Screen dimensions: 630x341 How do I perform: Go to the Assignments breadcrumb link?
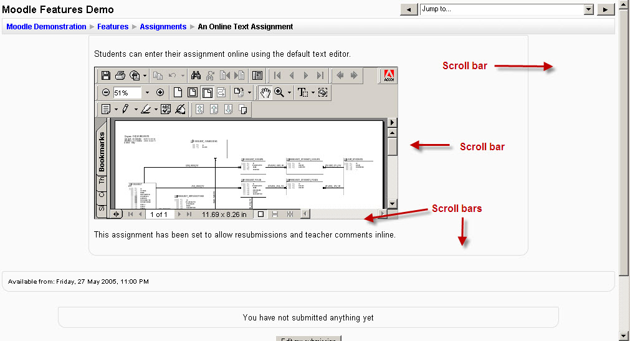(163, 27)
